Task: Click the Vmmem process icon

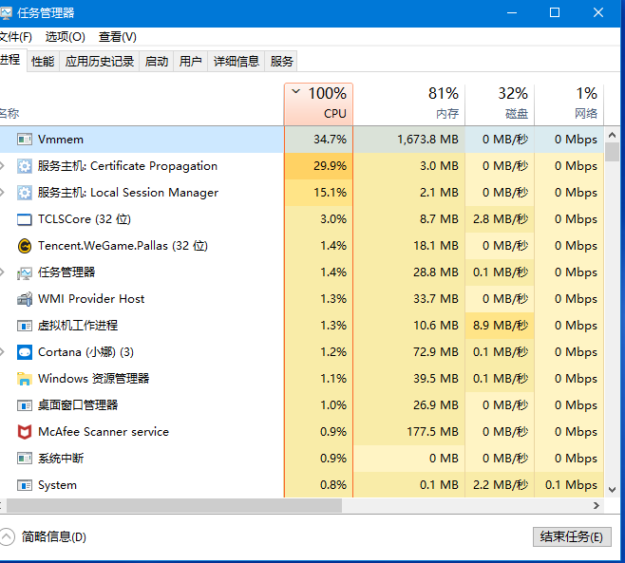Action: pos(25,140)
